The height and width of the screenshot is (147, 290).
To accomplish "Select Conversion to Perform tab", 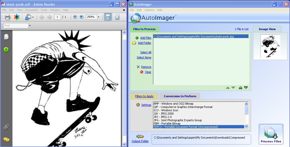I will [x=180, y=96].
